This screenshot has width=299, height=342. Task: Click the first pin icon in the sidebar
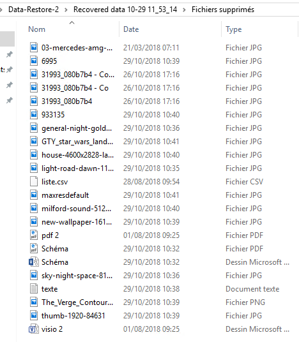[x=9, y=54]
